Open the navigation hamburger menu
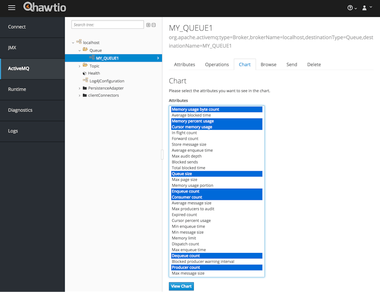This screenshot has height=292, width=380. coord(12,7)
